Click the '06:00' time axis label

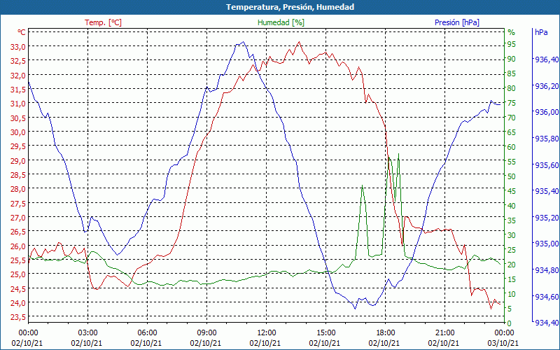point(147,333)
